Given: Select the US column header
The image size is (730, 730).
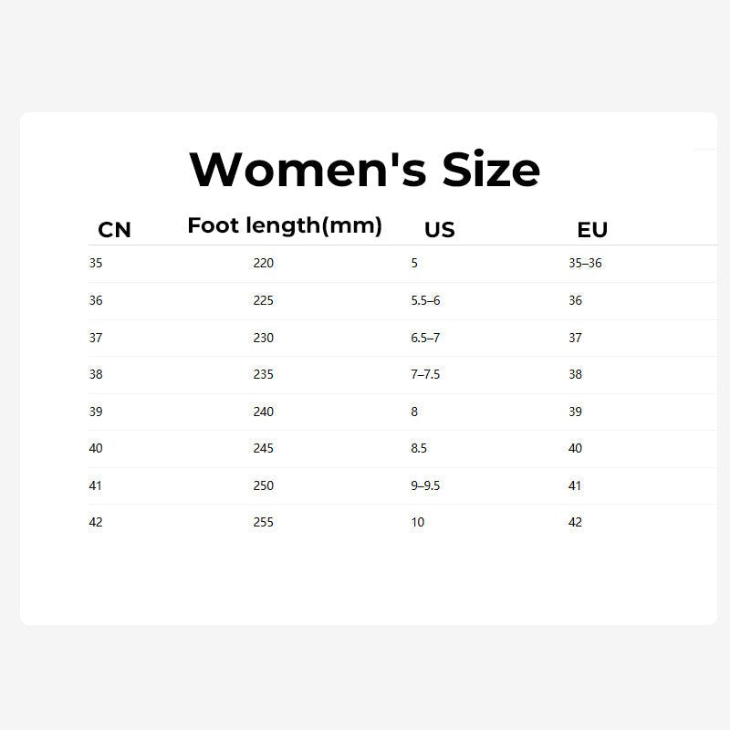Looking at the screenshot, I should pyautogui.click(x=439, y=230).
